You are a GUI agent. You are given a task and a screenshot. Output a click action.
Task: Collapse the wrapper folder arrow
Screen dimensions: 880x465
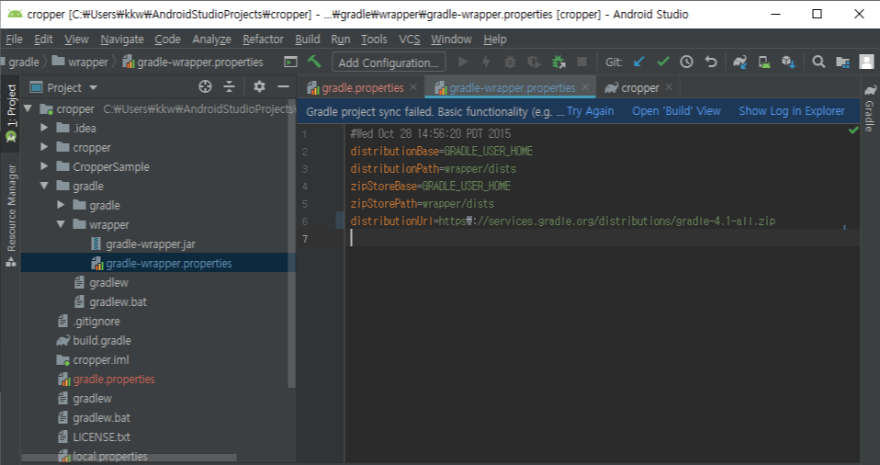click(62, 224)
